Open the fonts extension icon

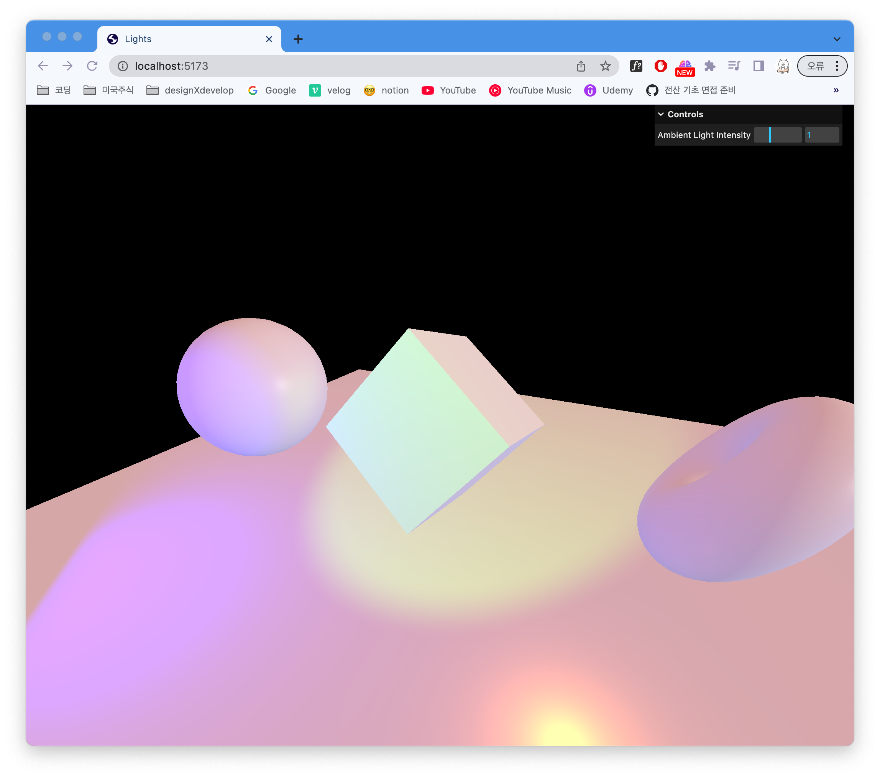(x=636, y=66)
